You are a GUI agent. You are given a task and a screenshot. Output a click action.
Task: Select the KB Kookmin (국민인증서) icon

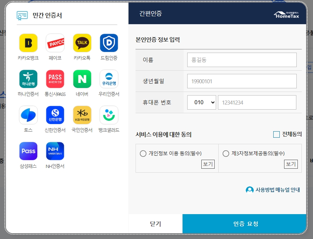click(x=82, y=115)
